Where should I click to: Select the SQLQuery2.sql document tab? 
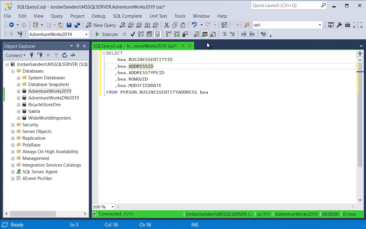coord(135,46)
